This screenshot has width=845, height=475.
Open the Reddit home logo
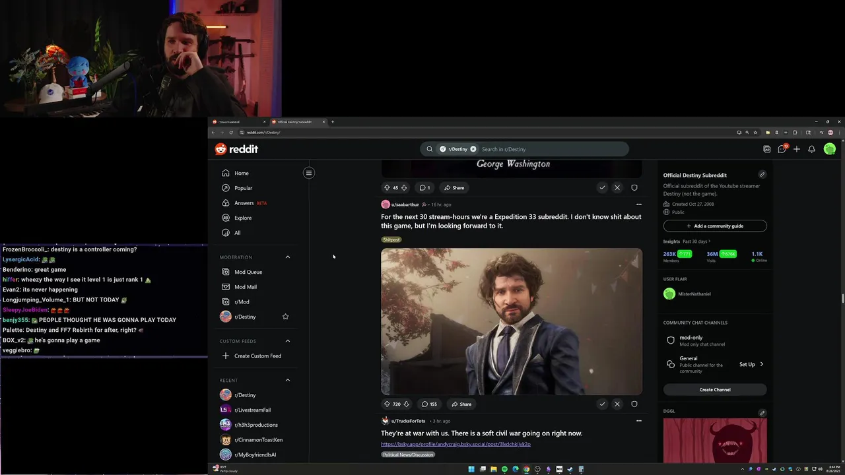[236, 149]
